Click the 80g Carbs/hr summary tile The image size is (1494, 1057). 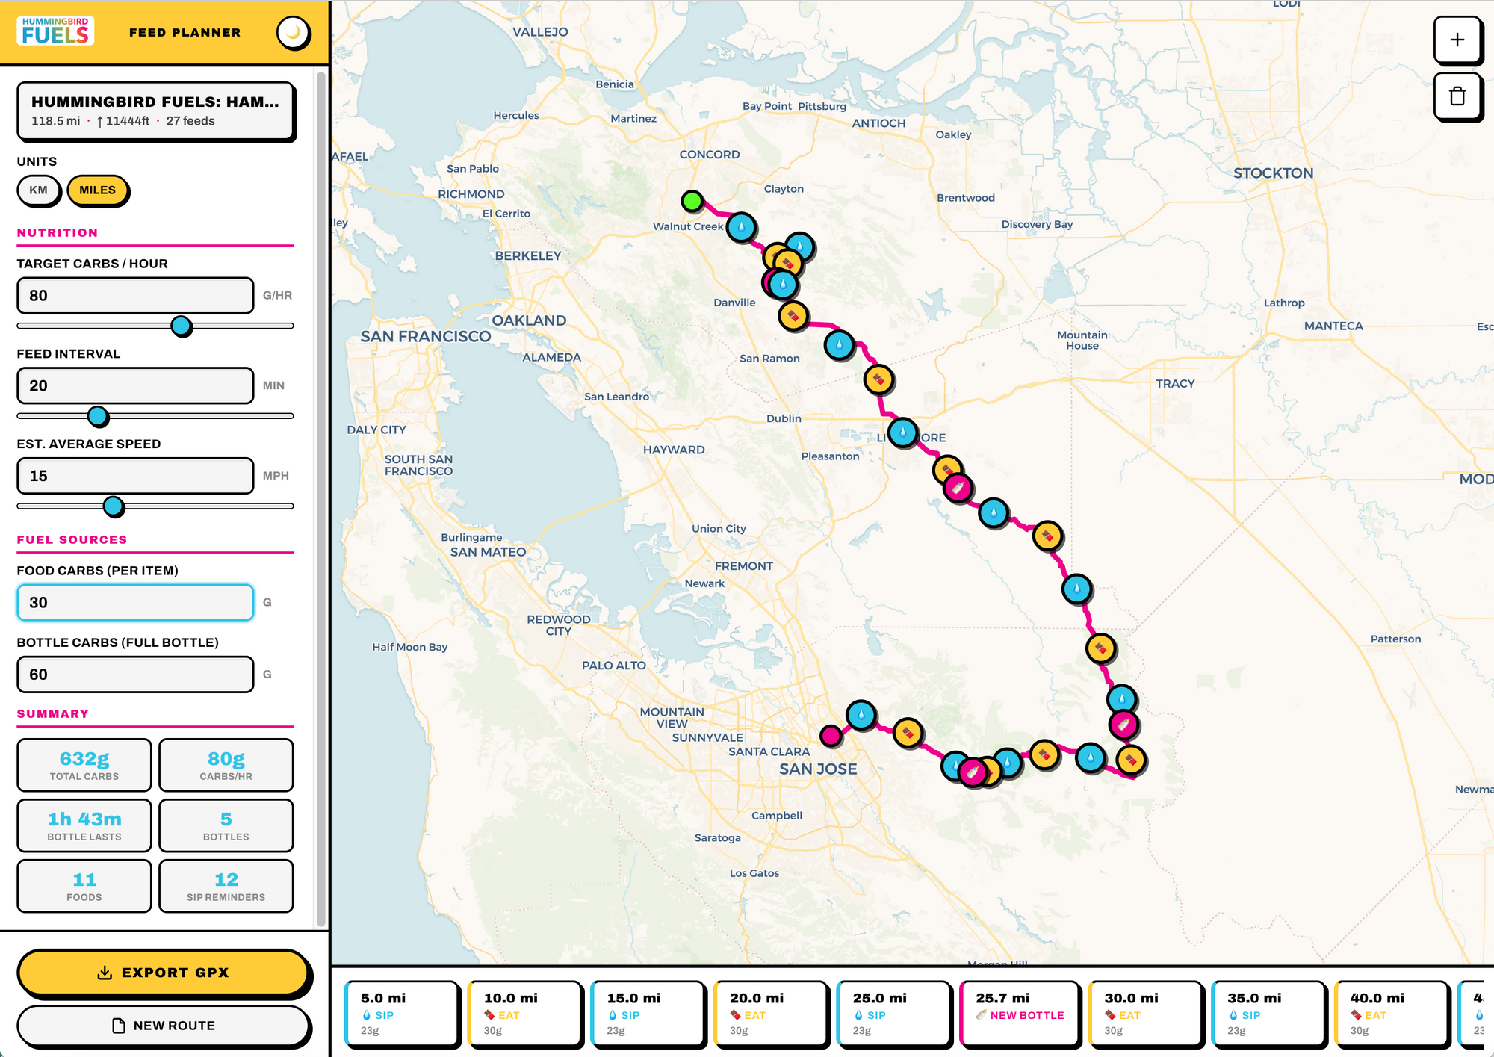pyautogui.click(x=226, y=765)
